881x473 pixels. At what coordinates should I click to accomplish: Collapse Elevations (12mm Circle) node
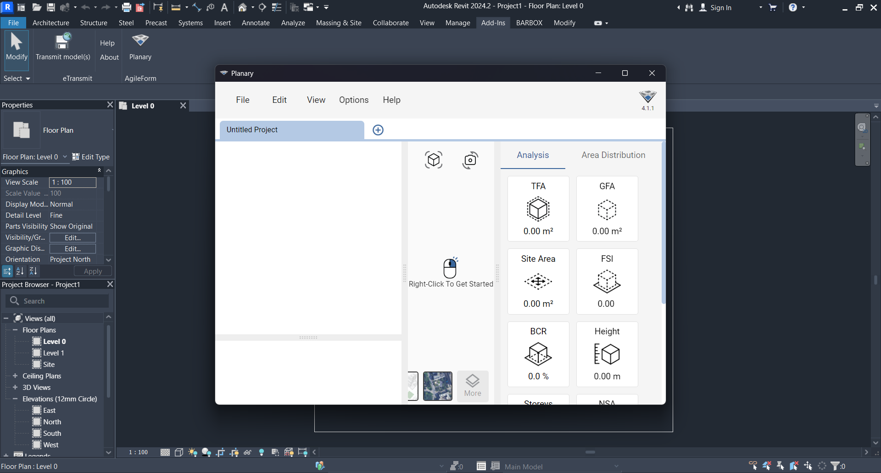pyautogui.click(x=15, y=399)
